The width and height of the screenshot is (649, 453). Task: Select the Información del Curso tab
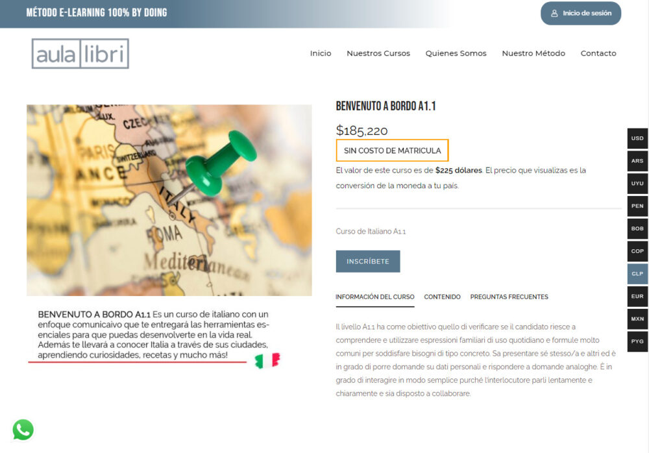[374, 297]
